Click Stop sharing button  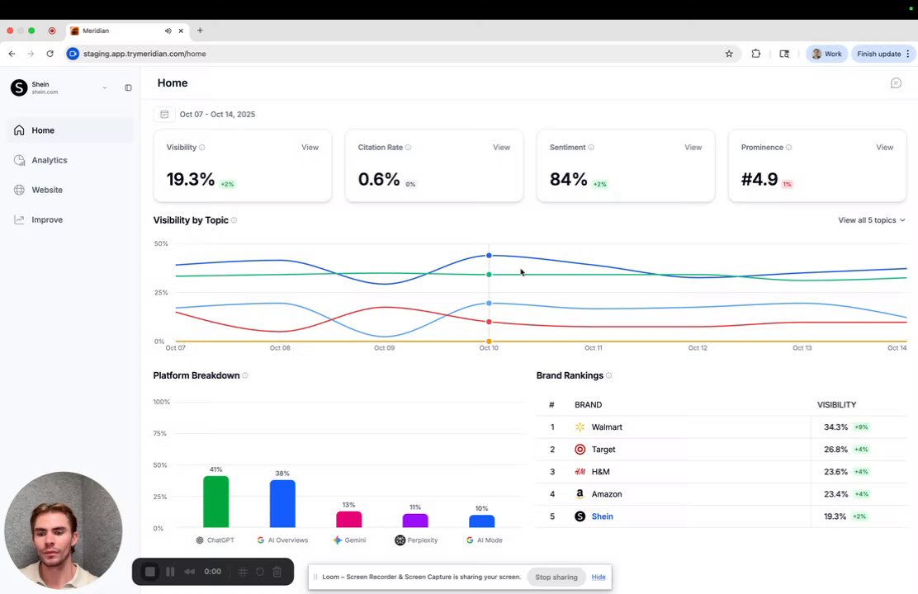click(556, 577)
